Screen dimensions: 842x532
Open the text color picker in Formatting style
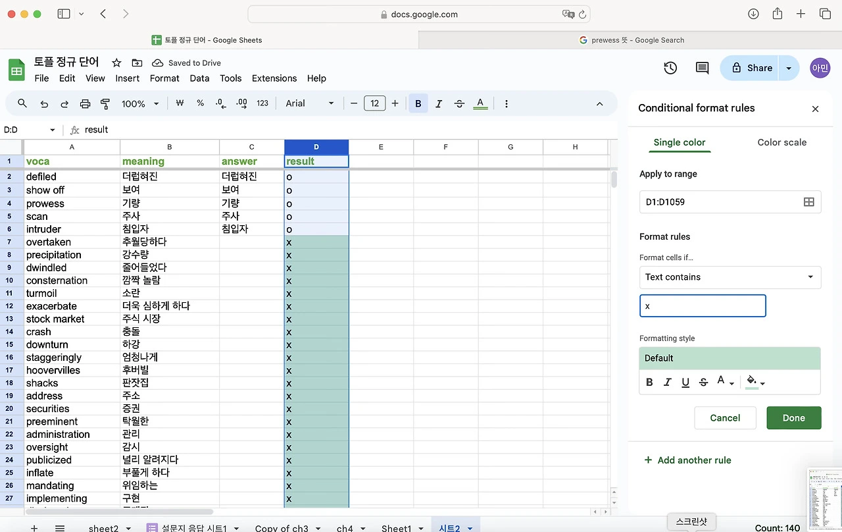725,382
